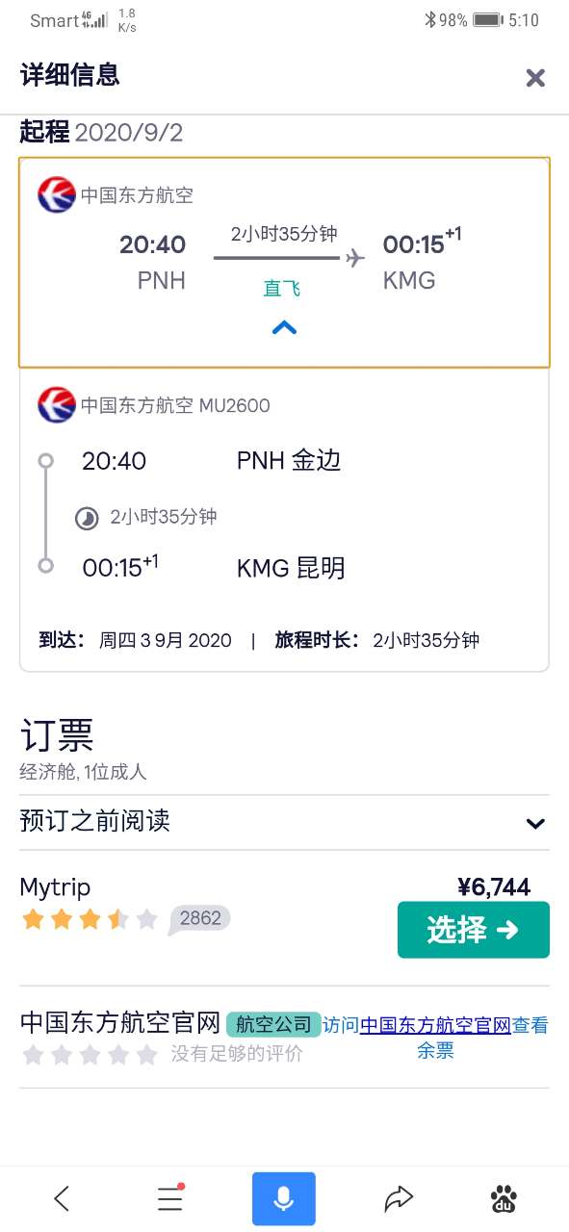
Task: Tap China Eastern logo in summary card
Action: click(x=57, y=195)
